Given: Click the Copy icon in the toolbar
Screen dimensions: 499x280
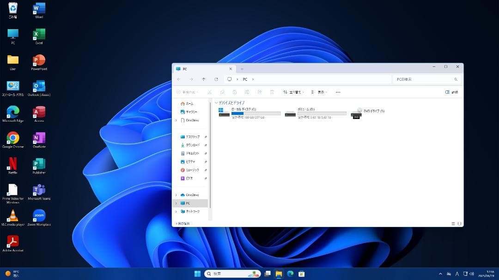Looking at the screenshot, I should point(223,92).
